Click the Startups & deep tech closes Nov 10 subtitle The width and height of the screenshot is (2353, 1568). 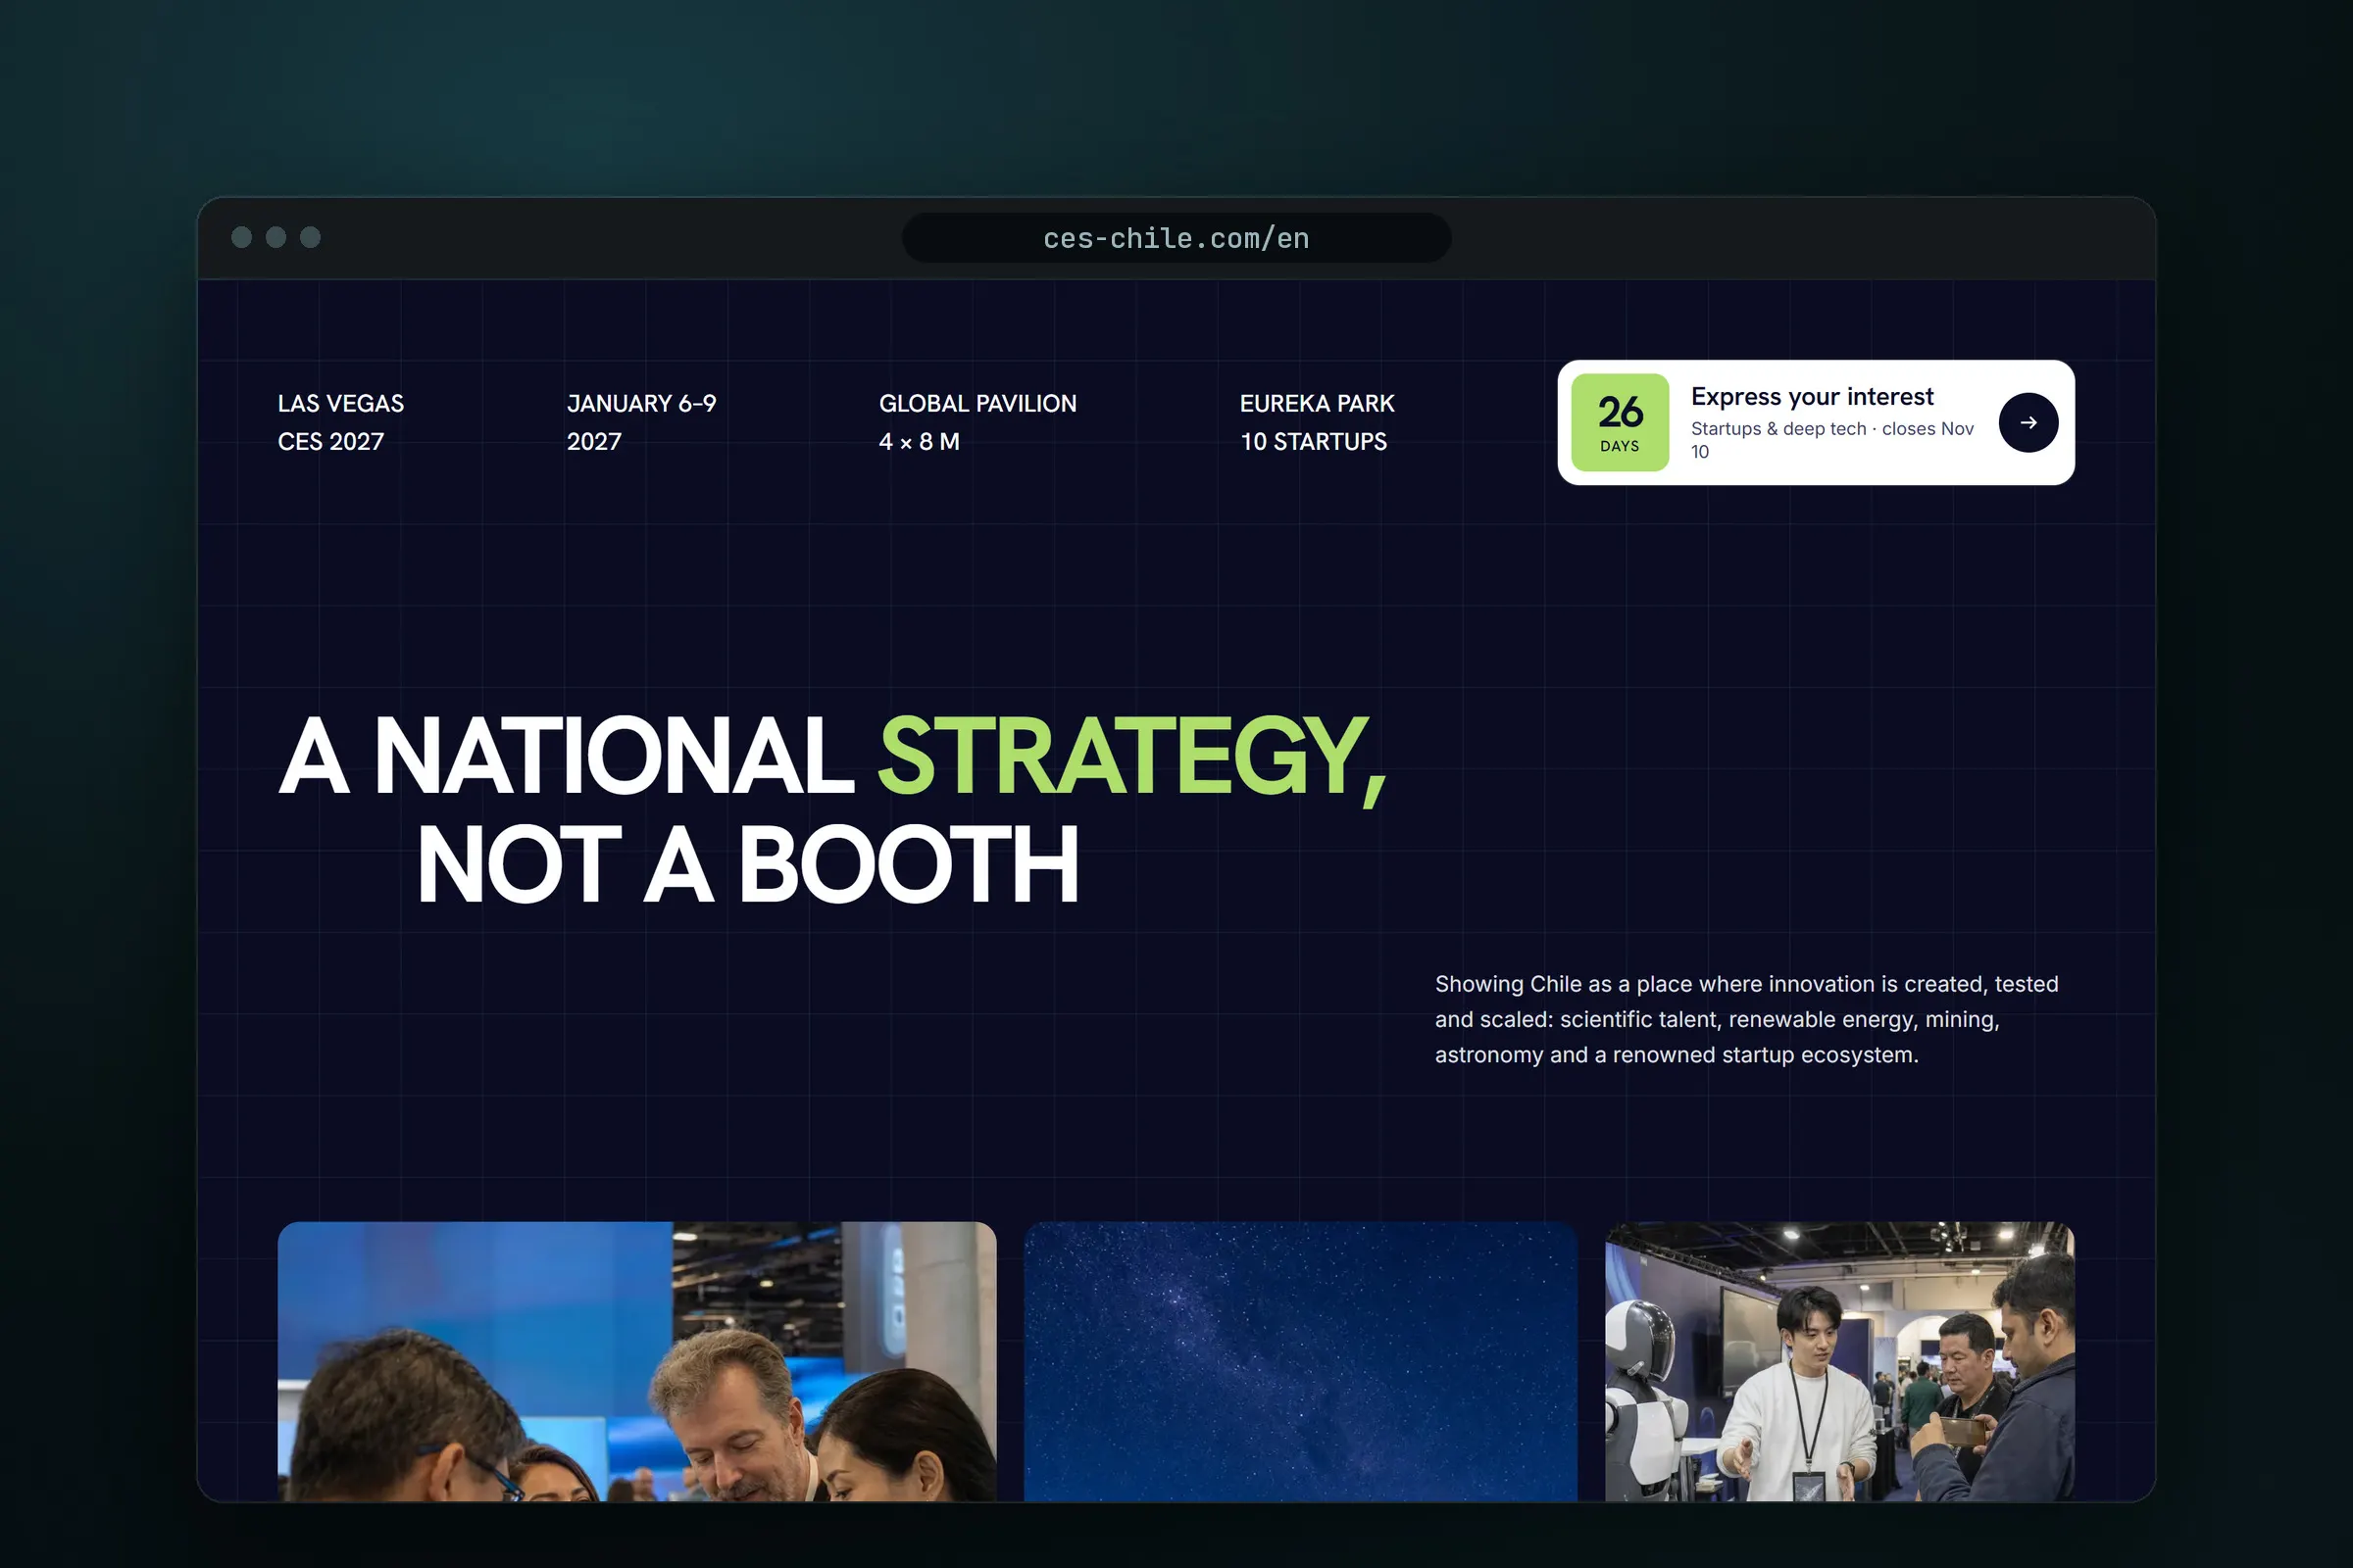point(1831,440)
